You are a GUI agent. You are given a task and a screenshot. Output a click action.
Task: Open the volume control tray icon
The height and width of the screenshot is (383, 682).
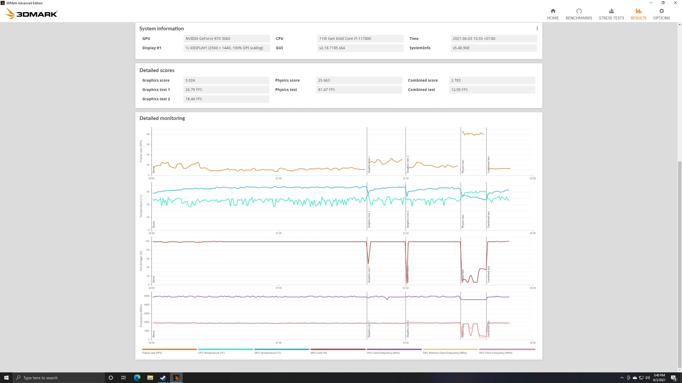[x=648, y=378]
